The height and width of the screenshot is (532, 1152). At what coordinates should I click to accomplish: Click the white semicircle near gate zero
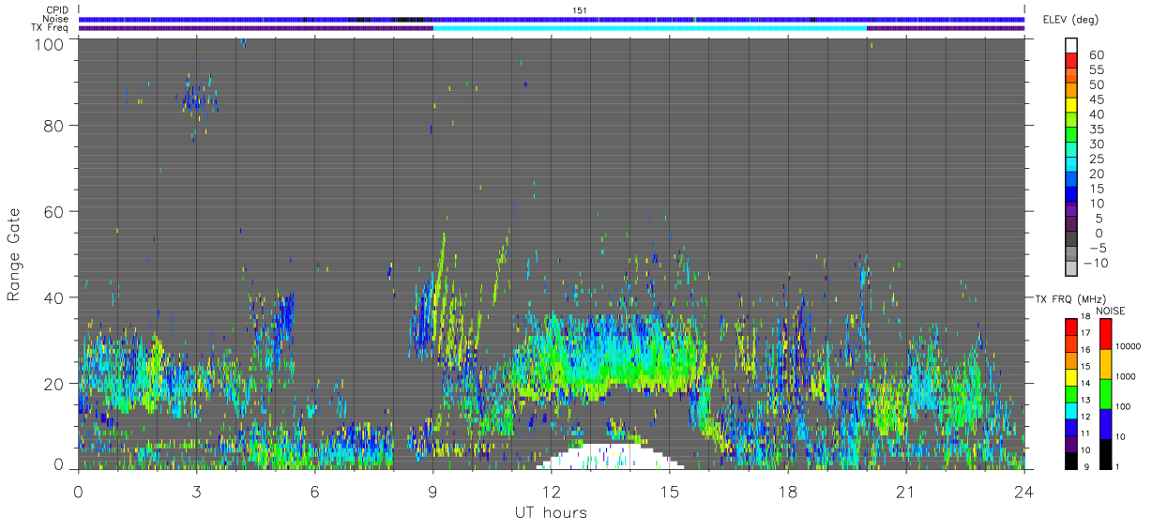(610, 456)
